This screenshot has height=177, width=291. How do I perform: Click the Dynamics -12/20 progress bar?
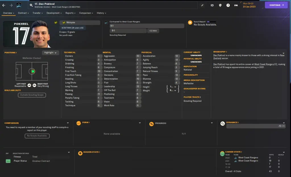coord(256,126)
